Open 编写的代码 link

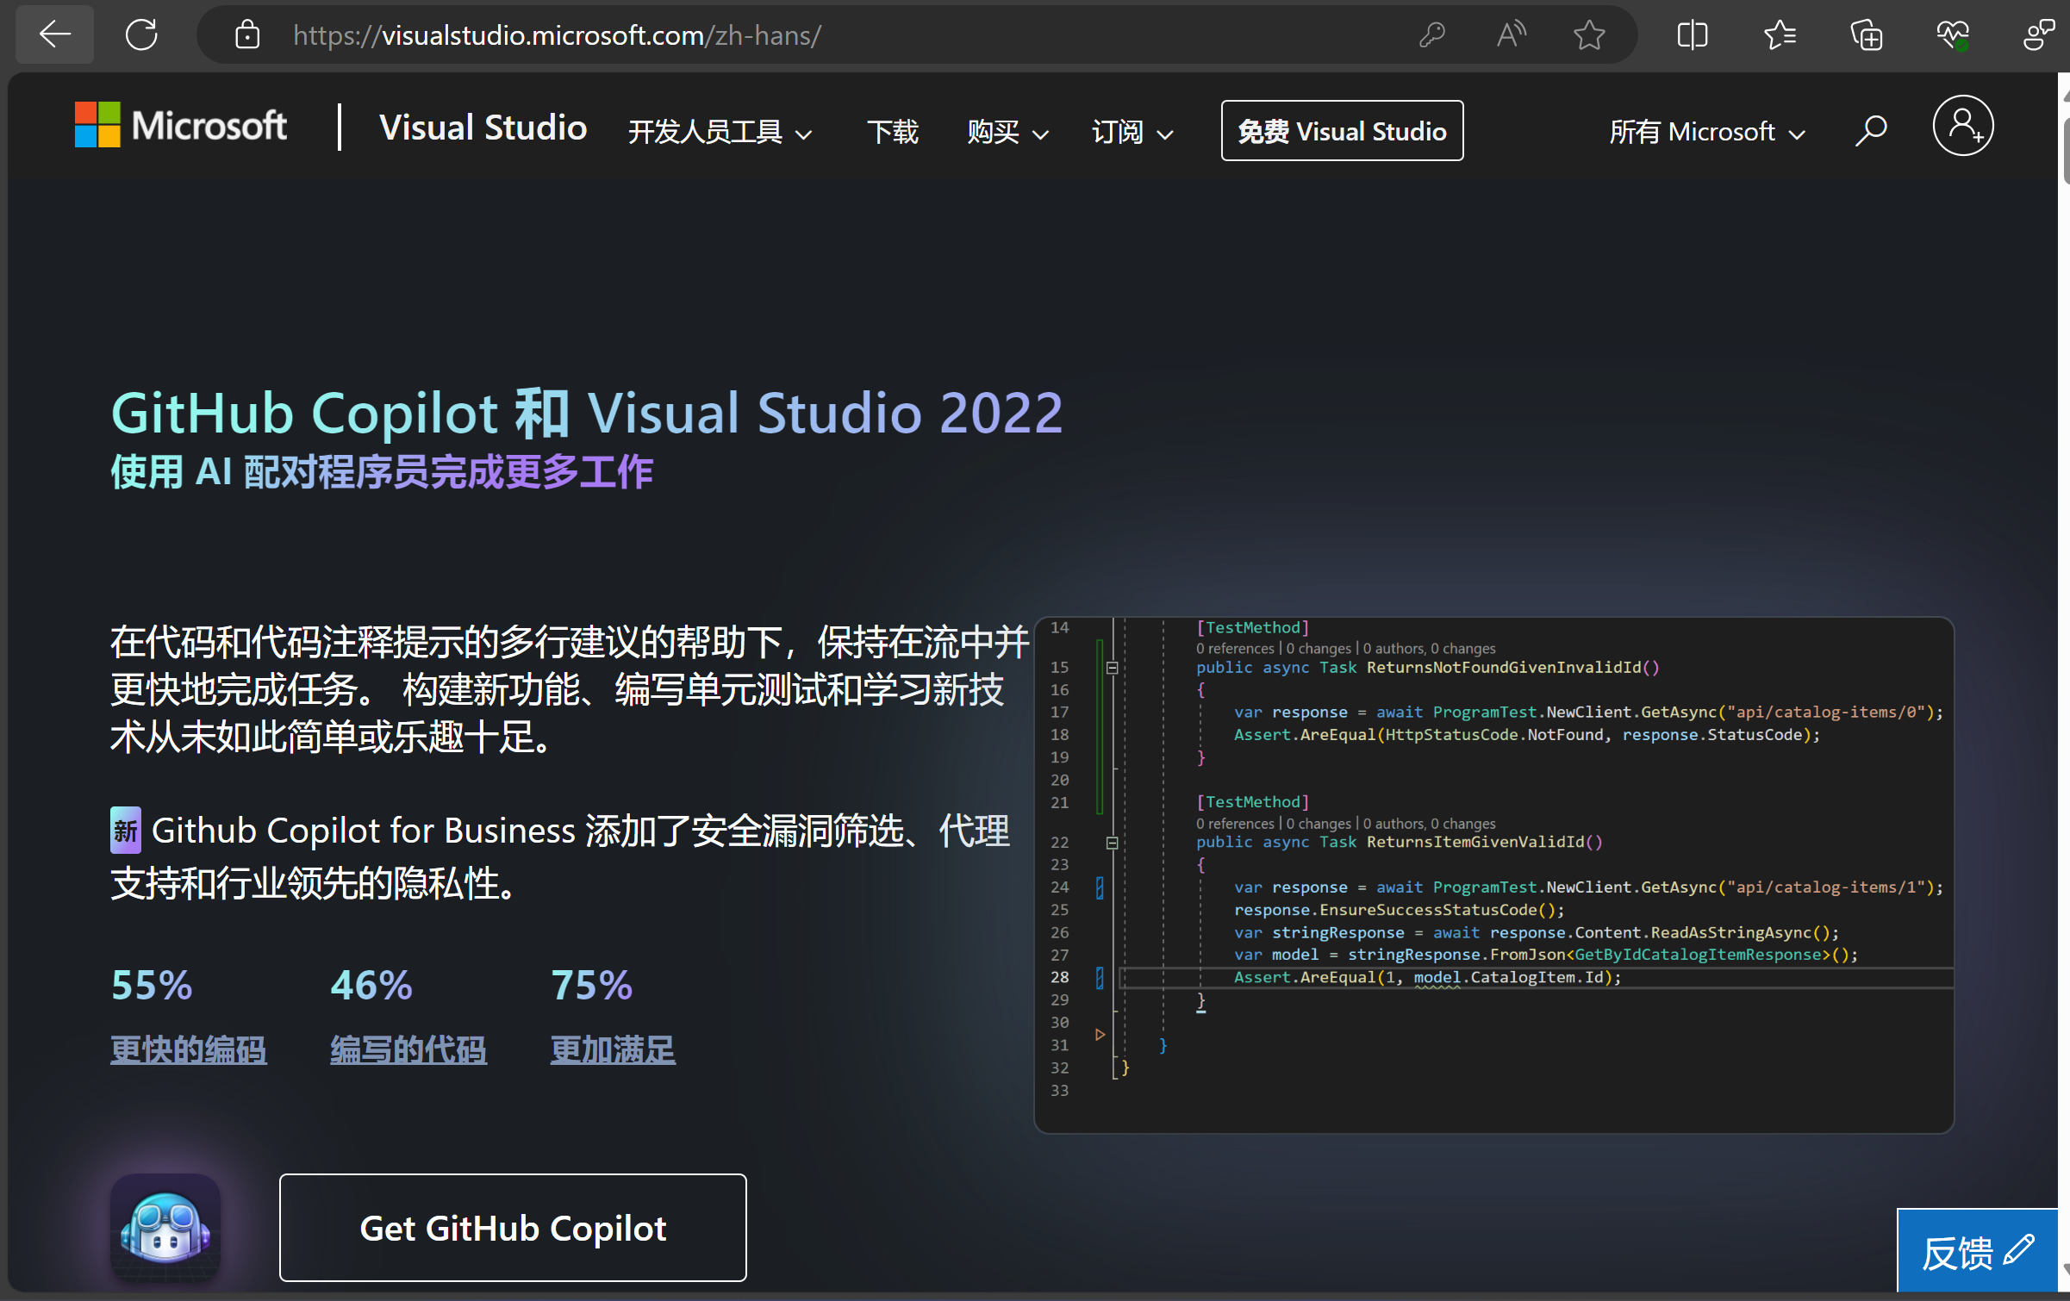[x=408, y=1049]
